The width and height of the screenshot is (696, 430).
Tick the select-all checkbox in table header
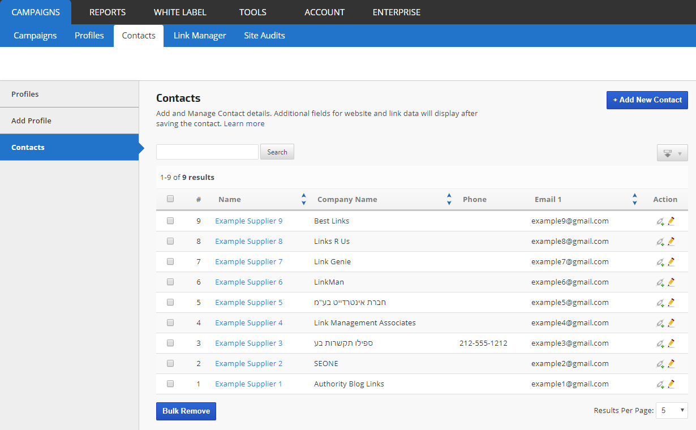click(x=170, y=199)
